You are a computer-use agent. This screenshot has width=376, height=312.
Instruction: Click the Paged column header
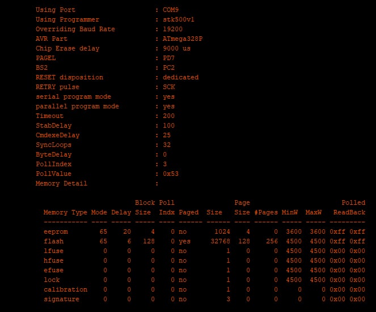click(189, 213)
